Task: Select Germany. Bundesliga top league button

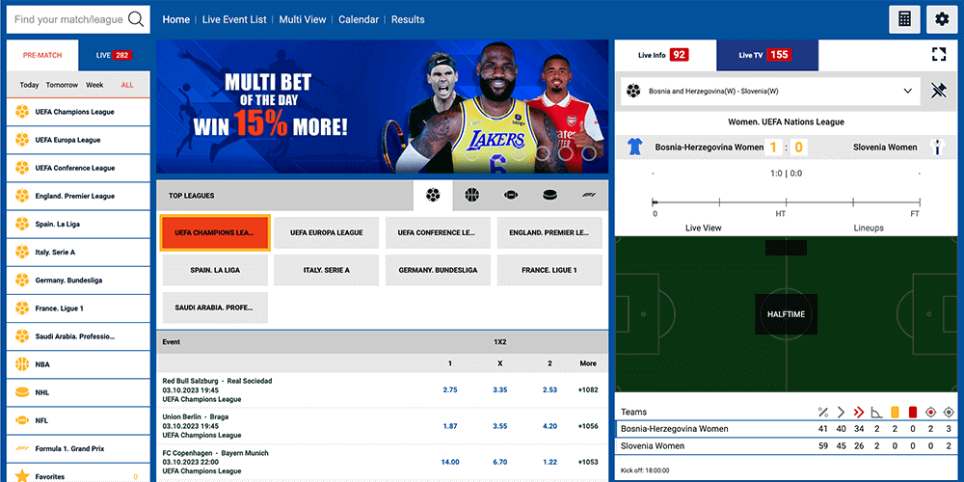Action: coord(438,270)
